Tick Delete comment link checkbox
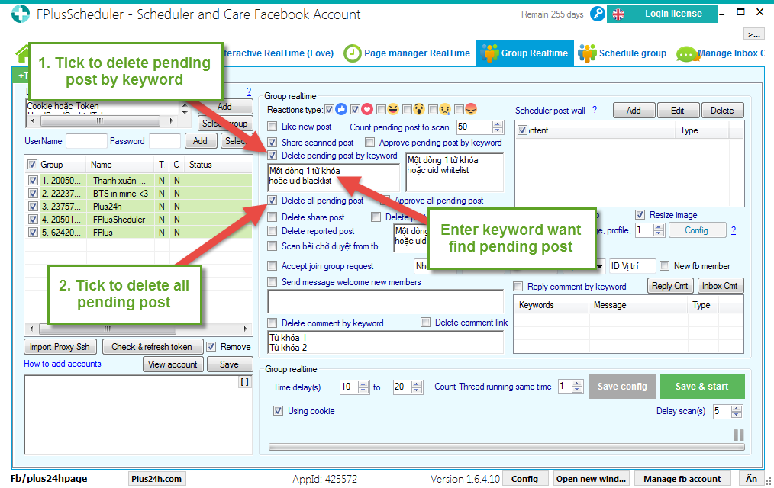The width and height of the screenshot is (774, 488). pyautogui.click(x=425, y=322)
